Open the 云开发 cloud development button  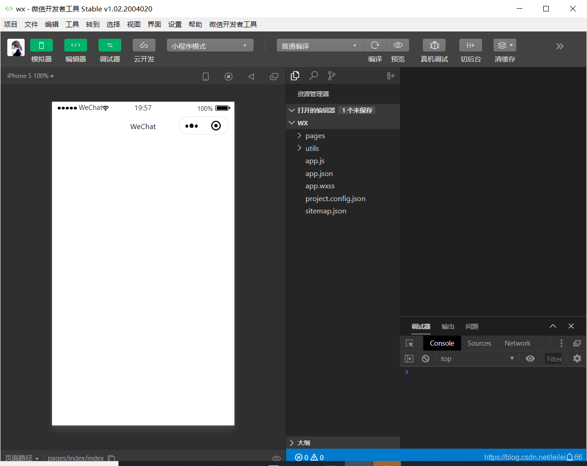144,45
